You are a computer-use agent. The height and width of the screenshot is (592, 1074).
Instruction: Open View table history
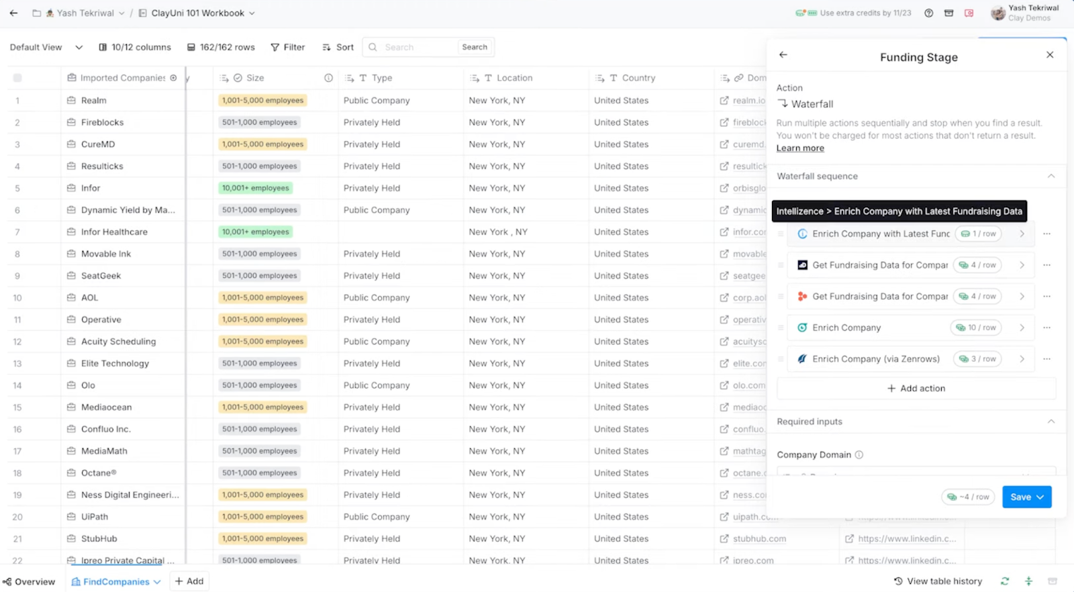(x=938, y=581)
